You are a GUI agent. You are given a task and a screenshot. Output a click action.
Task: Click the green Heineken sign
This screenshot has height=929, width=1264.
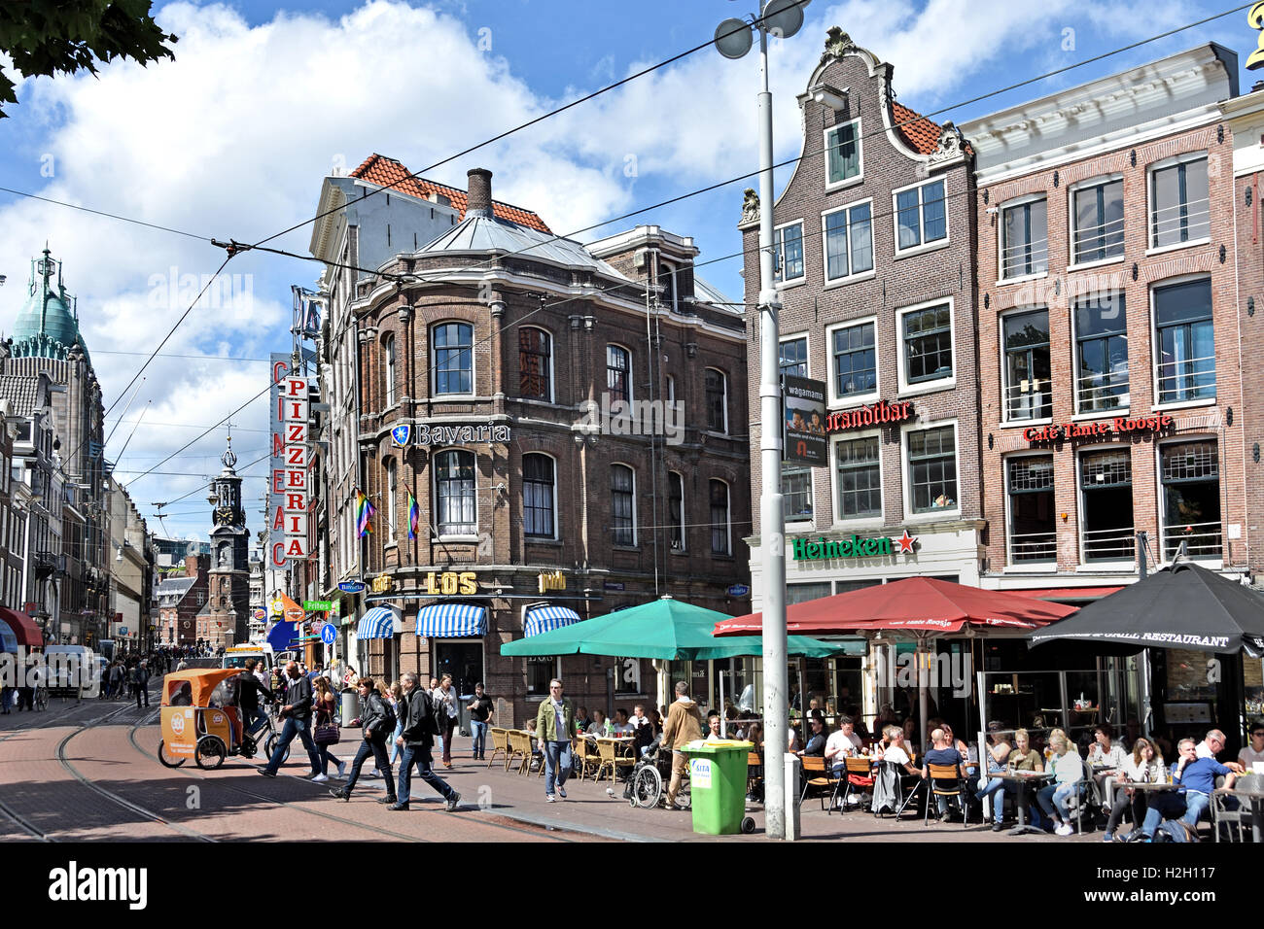pyautogui.click(x=842, y=547)
